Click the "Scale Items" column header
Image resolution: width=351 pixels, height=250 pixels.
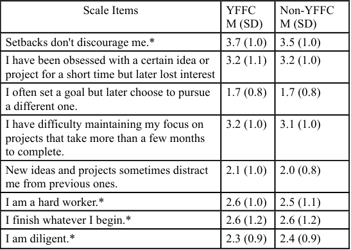[110, 10]
